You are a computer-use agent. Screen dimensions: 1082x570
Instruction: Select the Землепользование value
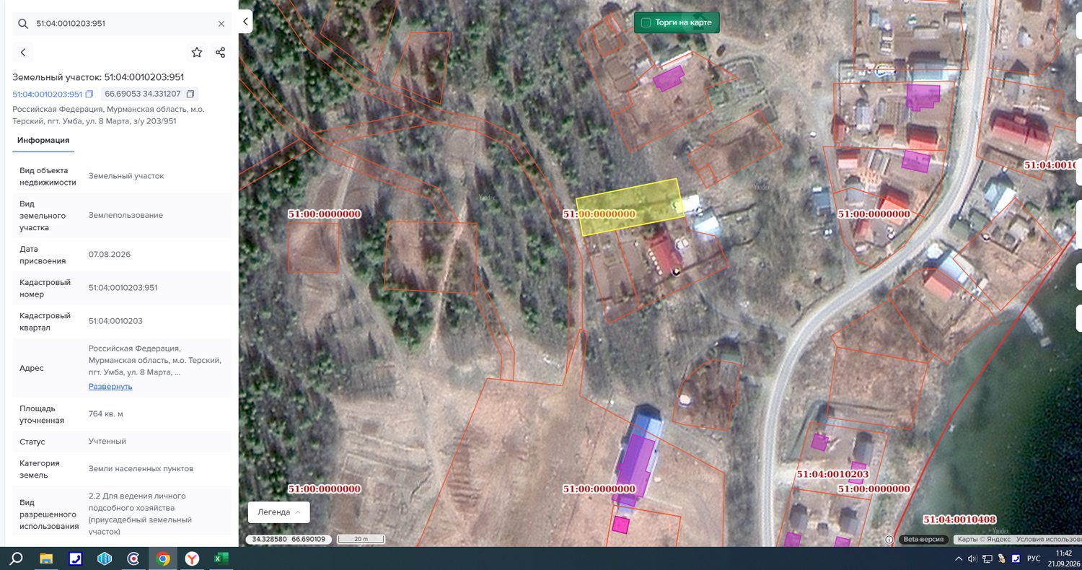coord(126,216)
